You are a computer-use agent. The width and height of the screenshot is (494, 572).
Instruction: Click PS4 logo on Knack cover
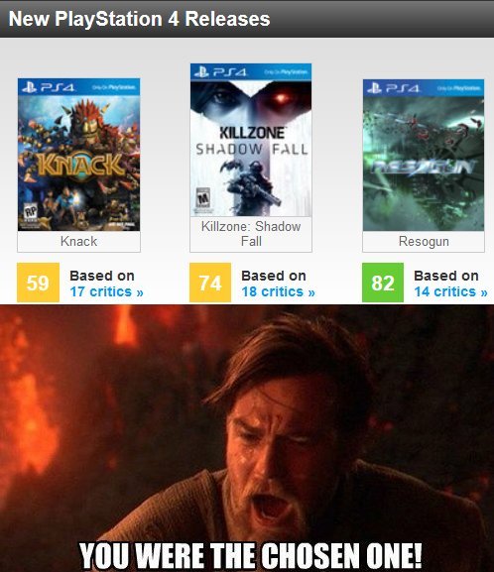tap(49, 87)
